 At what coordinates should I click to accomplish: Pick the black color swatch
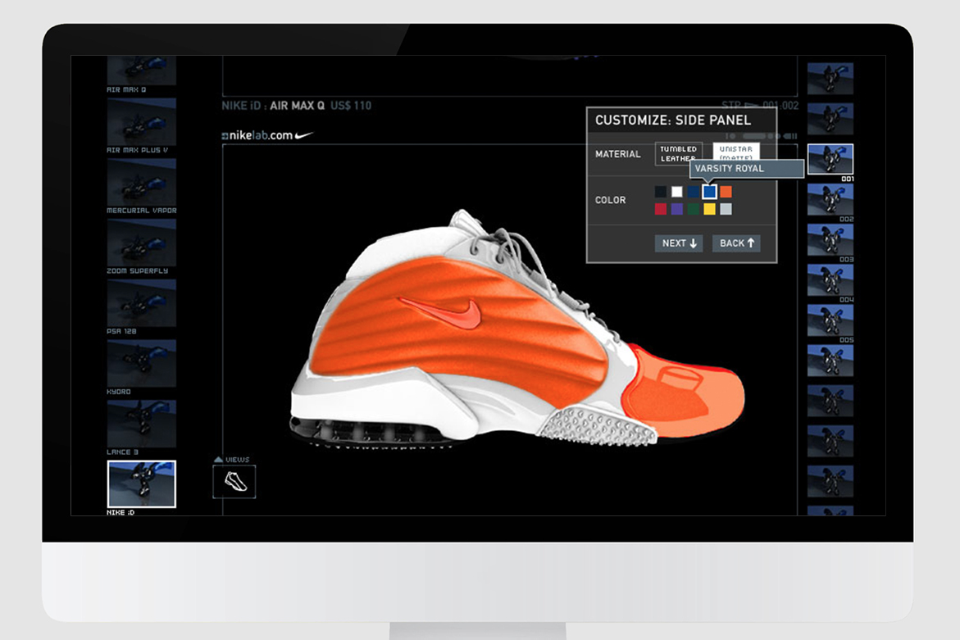[x=661, y=192]
